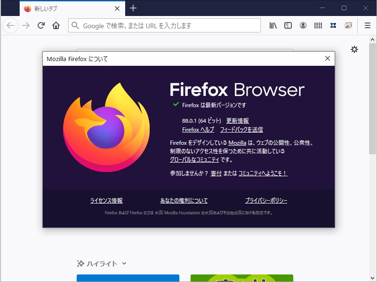Screen dimensions: 377x282
Task: Toggle the Sidebars panel icon
Action: [x=288, y=25]
